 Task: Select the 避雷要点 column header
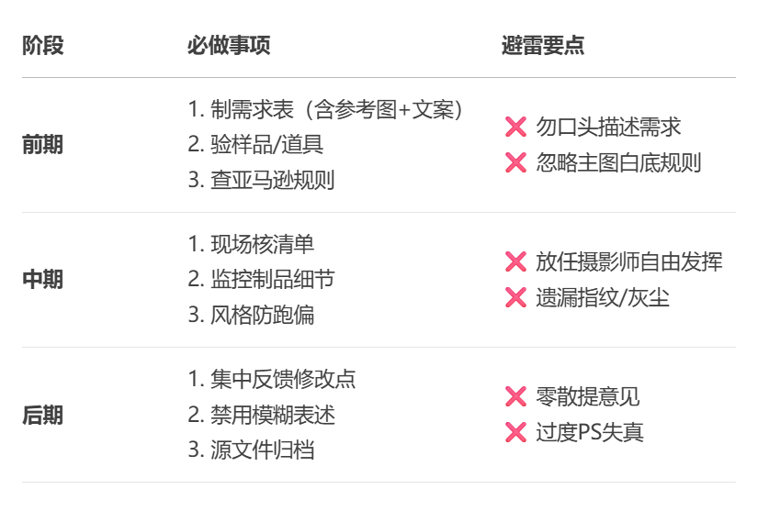(543, 46)
